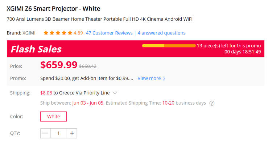Click the shipping time help question-mark icon
Viewport: 272px width, 141px height.
coord(212,103)
